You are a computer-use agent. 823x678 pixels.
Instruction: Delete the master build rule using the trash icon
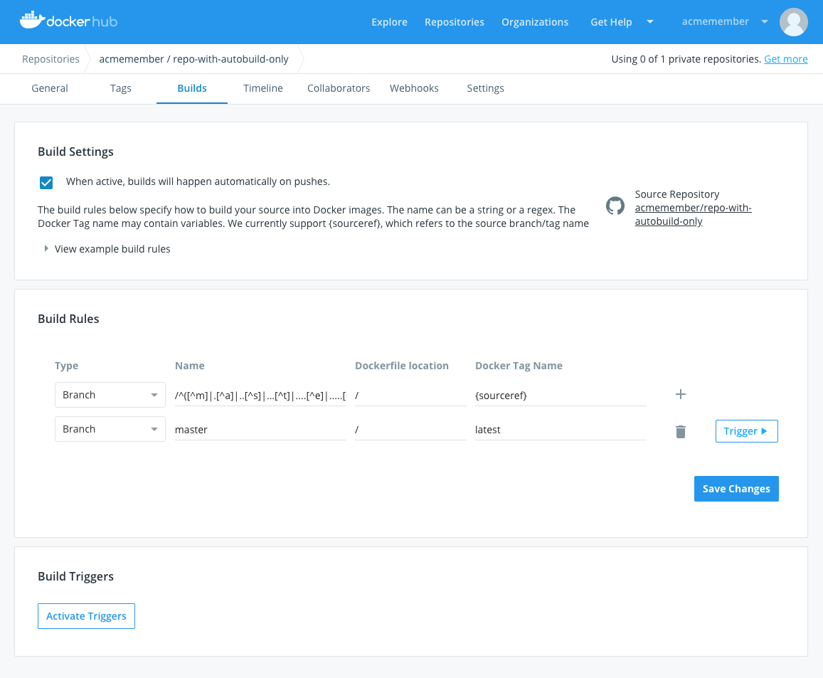[x=680, y=431]
